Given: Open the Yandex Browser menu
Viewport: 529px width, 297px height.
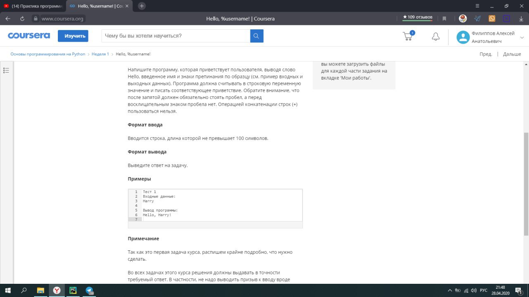Looking at the screenshot, I should tap(477, 6).
